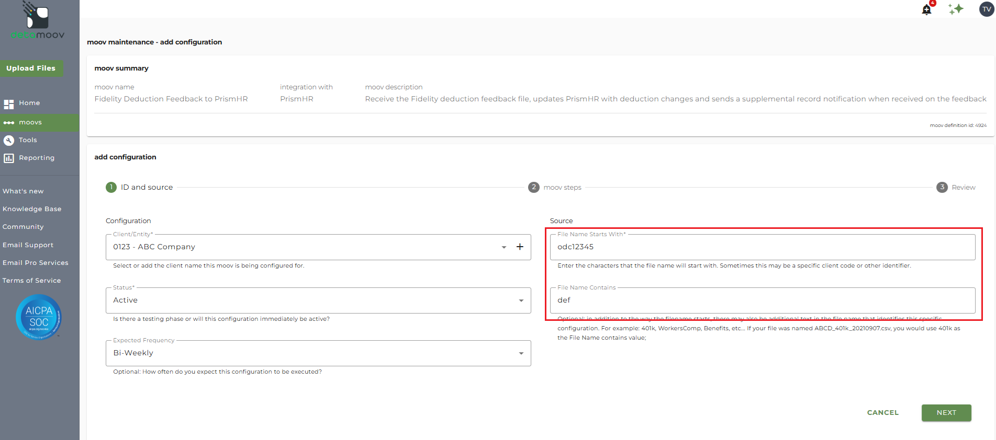Click the File Name Starts With field

763,247
